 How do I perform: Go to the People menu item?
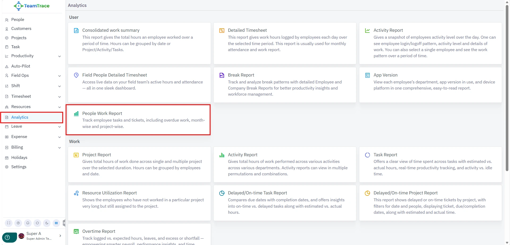tap(18, 20)
